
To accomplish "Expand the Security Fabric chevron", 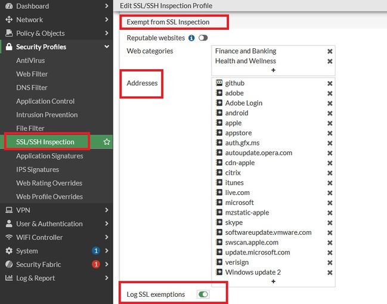I will tap(106, 264).
